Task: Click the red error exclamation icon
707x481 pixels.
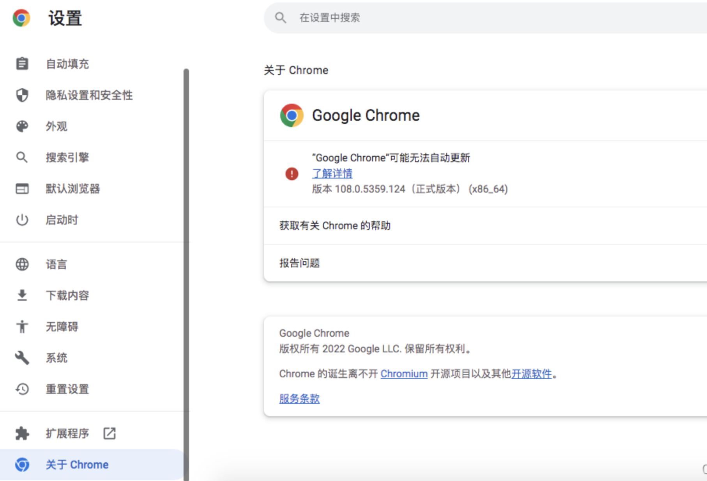Action: point(292,173)
